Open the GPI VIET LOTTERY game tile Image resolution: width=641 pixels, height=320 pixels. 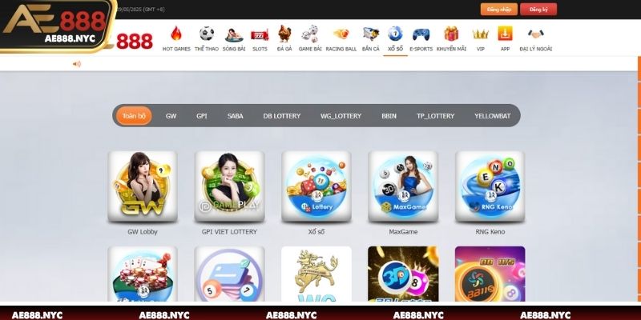229,186
